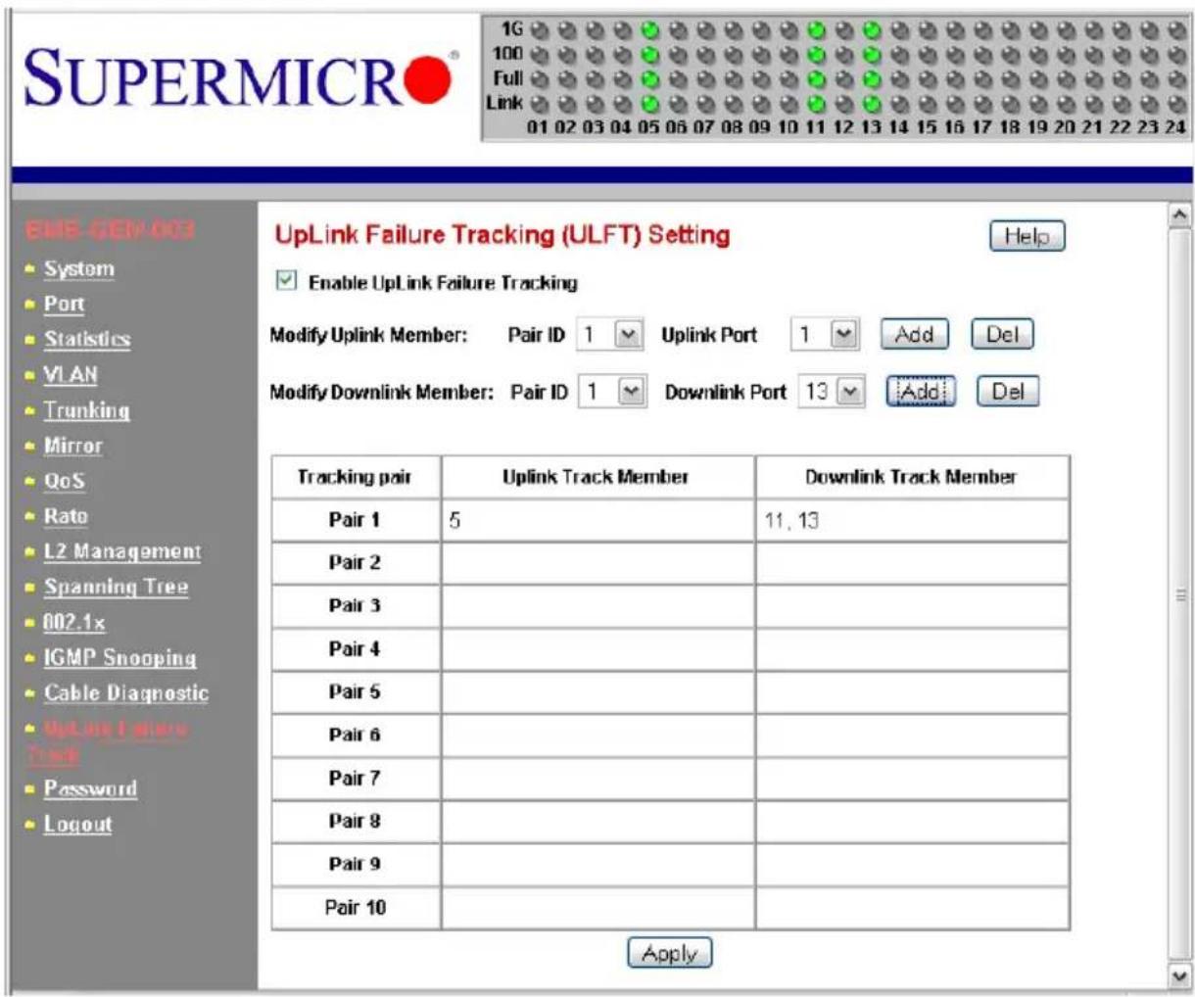Add the selected Uplink Port member

point(914,335)
